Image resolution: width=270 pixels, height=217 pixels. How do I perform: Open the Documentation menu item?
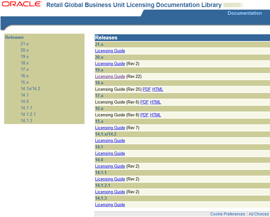point(245,13)
